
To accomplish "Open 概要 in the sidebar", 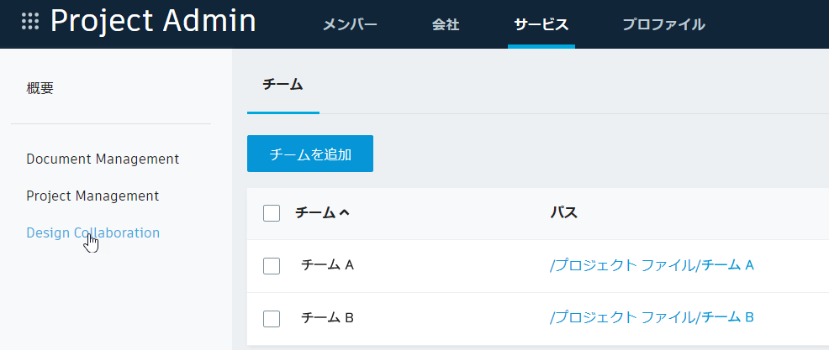I will pyautogui.click(x=40, y=88).
